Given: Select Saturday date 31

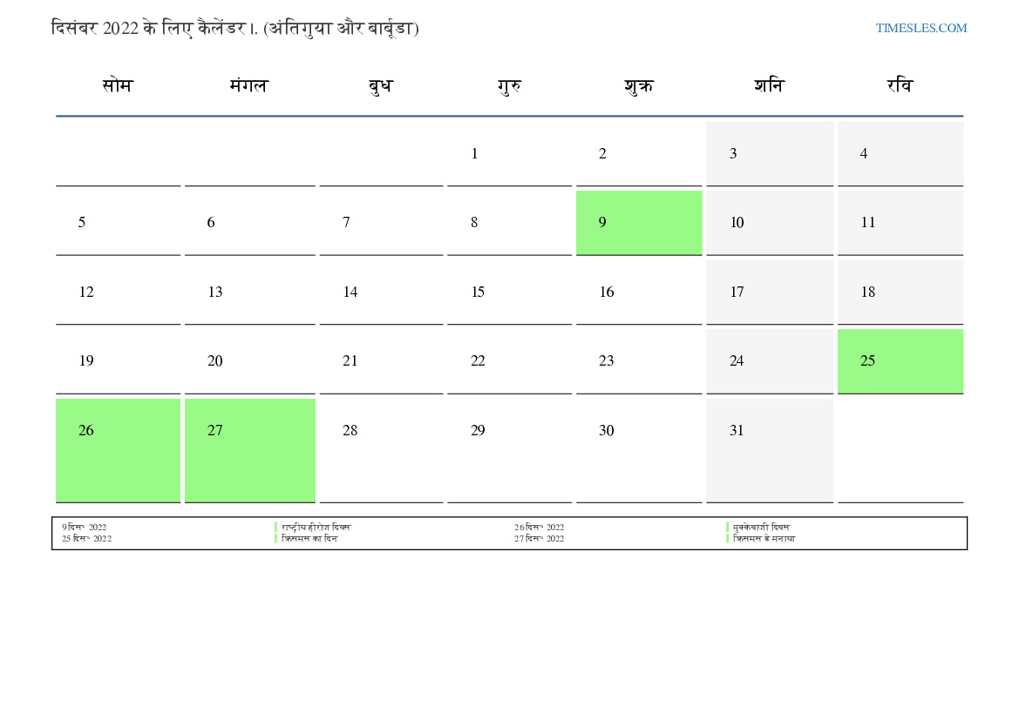Looking at the screenshot, I should [x=737, y=431].
